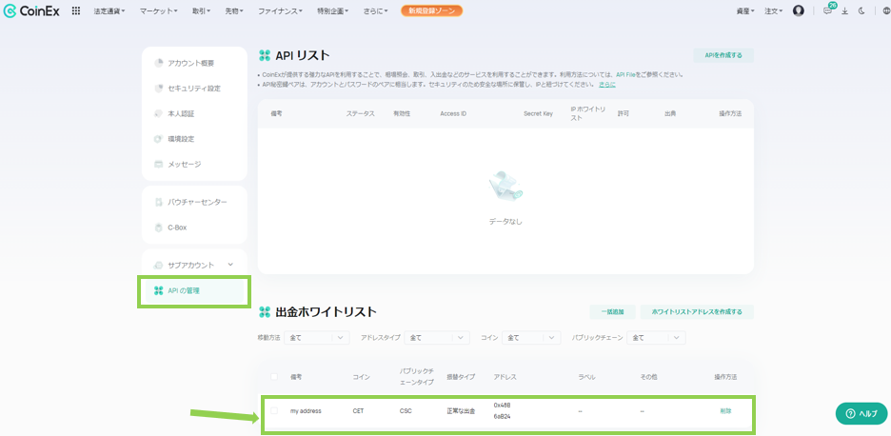This screenshot has width=891, height=436.
Task: Tick the checkbox for my address row
Action: click(274, 411)
